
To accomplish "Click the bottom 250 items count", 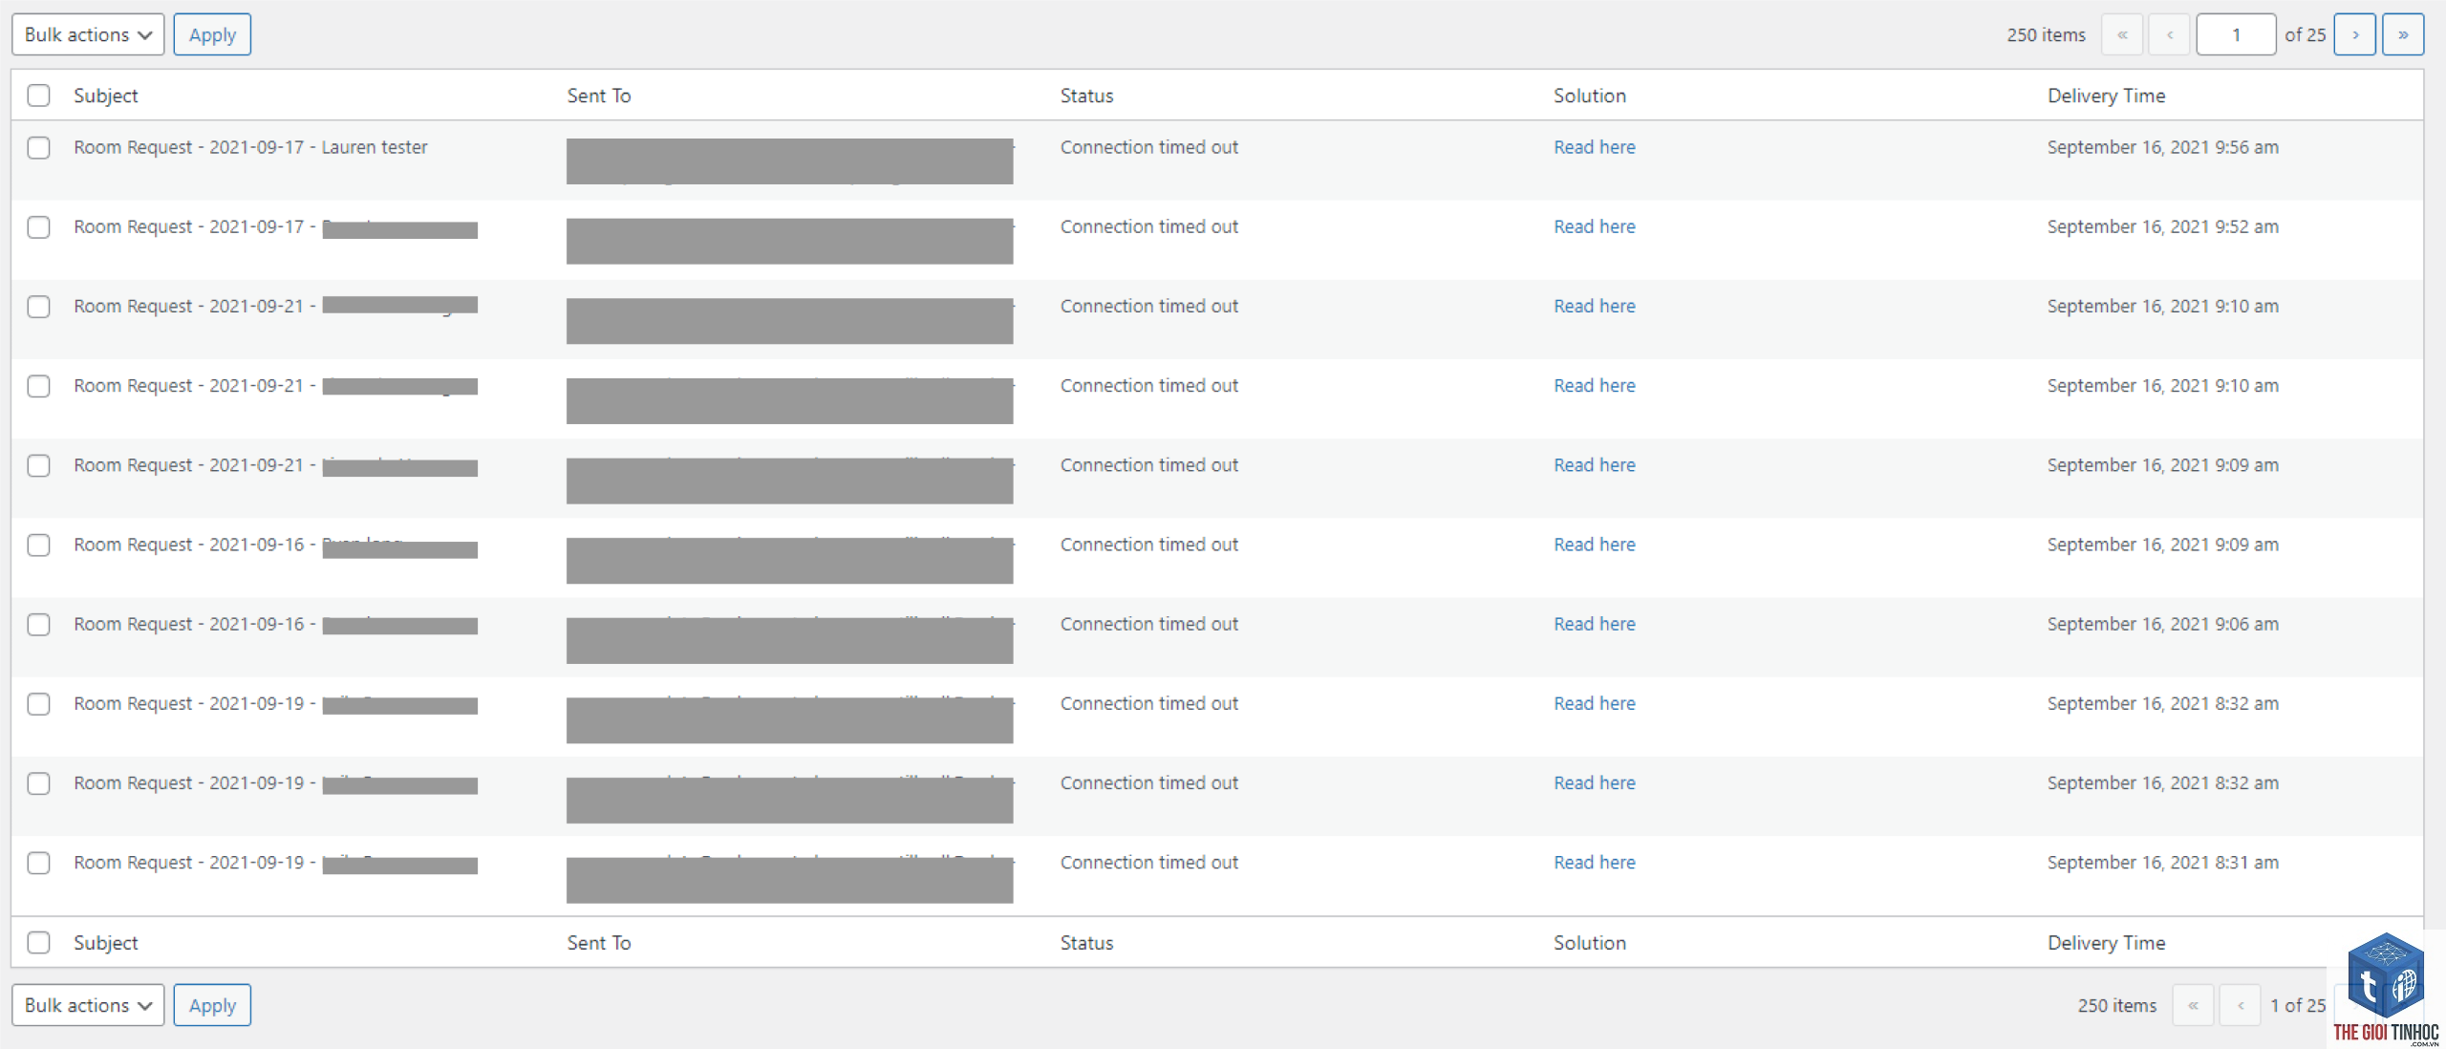I will pyautogui.click(x=2116, y=1005).
